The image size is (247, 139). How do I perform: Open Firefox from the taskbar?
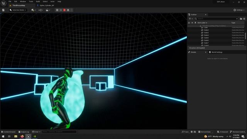click(x=22, y=136)
